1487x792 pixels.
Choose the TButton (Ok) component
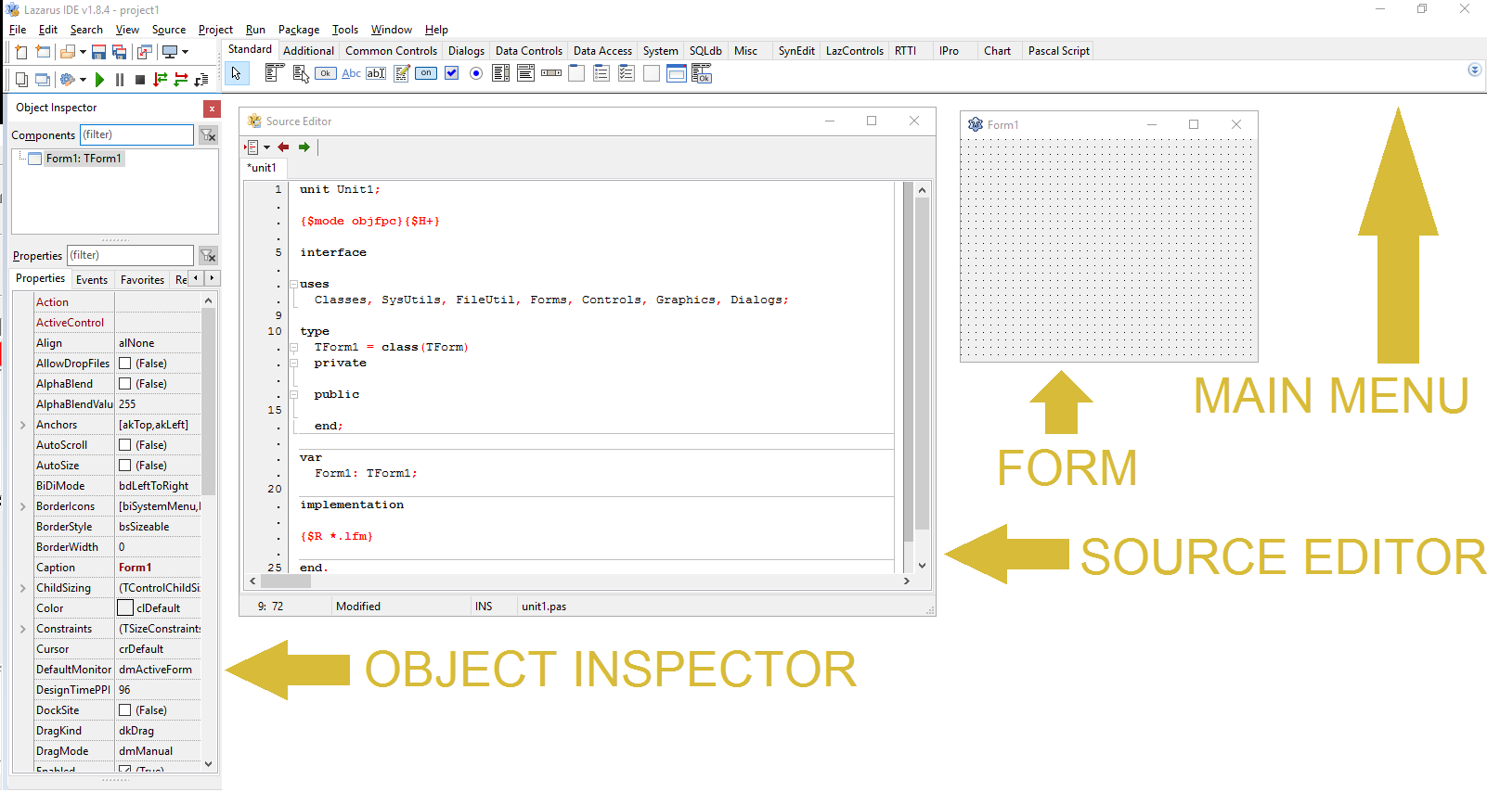pyautogui.click(x=326, y=73)
